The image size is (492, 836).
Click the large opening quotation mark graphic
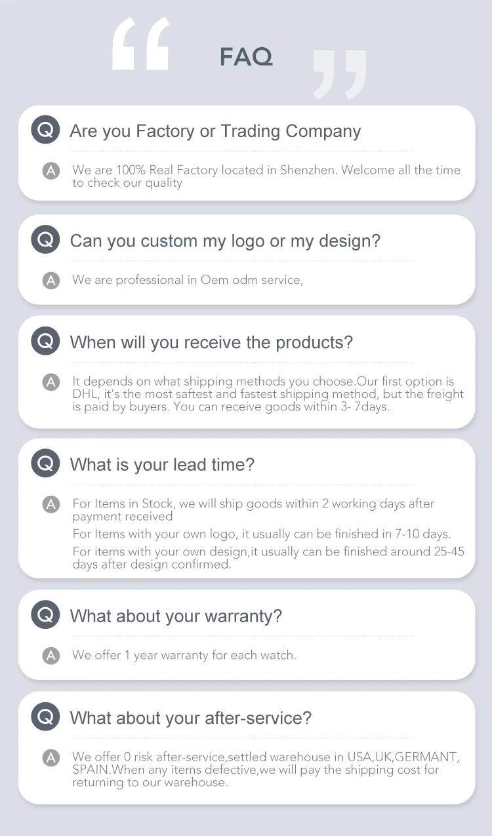(x=140, y=44)
